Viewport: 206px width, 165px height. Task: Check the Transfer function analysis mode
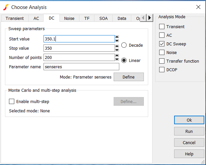pos(162,61)
